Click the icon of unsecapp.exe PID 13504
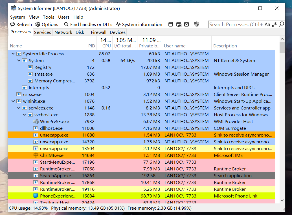This screenshot has height=215, width=292. click(36, 149)
